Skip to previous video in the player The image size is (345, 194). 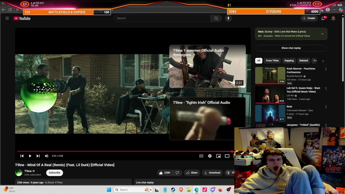(x=22, y=156)
